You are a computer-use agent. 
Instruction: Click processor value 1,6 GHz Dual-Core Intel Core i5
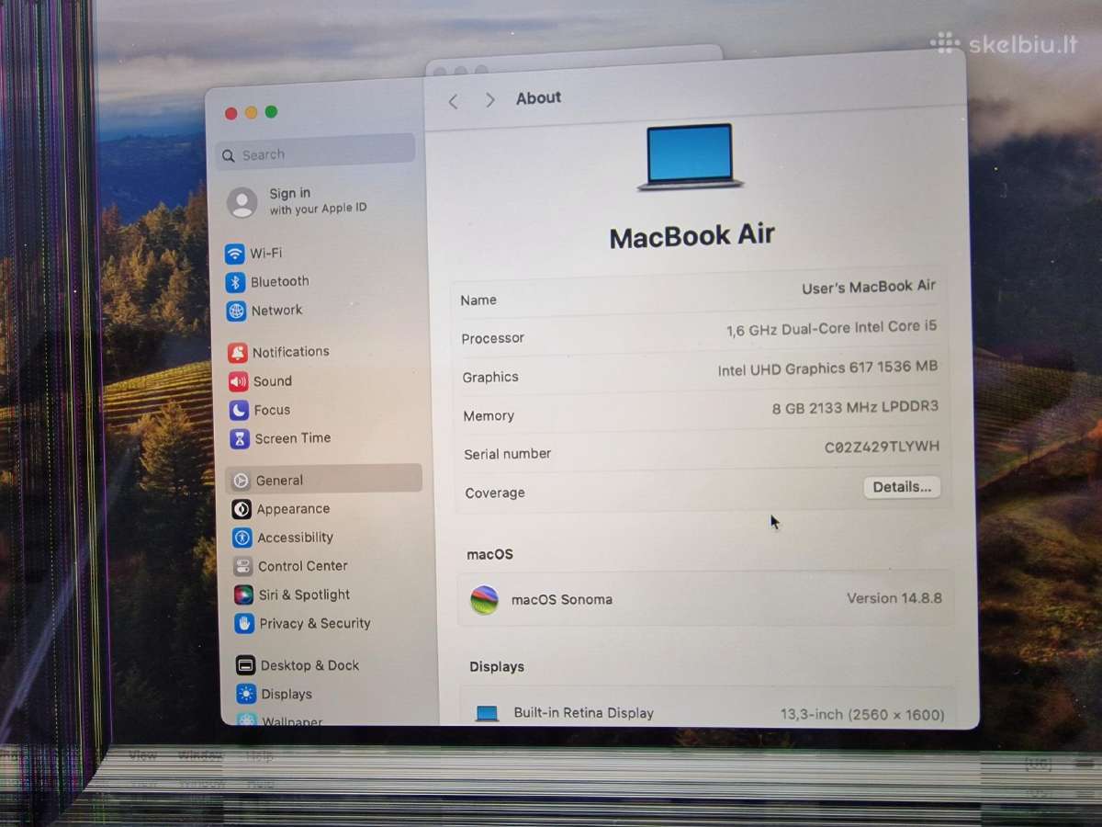tap(832, 328)
